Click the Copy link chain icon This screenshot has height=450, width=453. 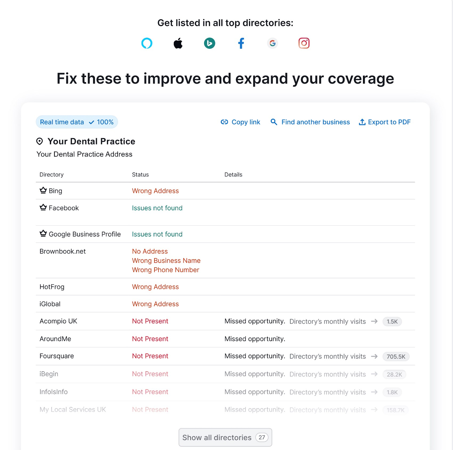[x=224, y=122]
